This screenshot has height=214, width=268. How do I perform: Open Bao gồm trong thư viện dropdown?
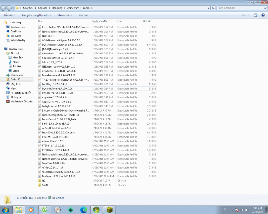[36, 15]
